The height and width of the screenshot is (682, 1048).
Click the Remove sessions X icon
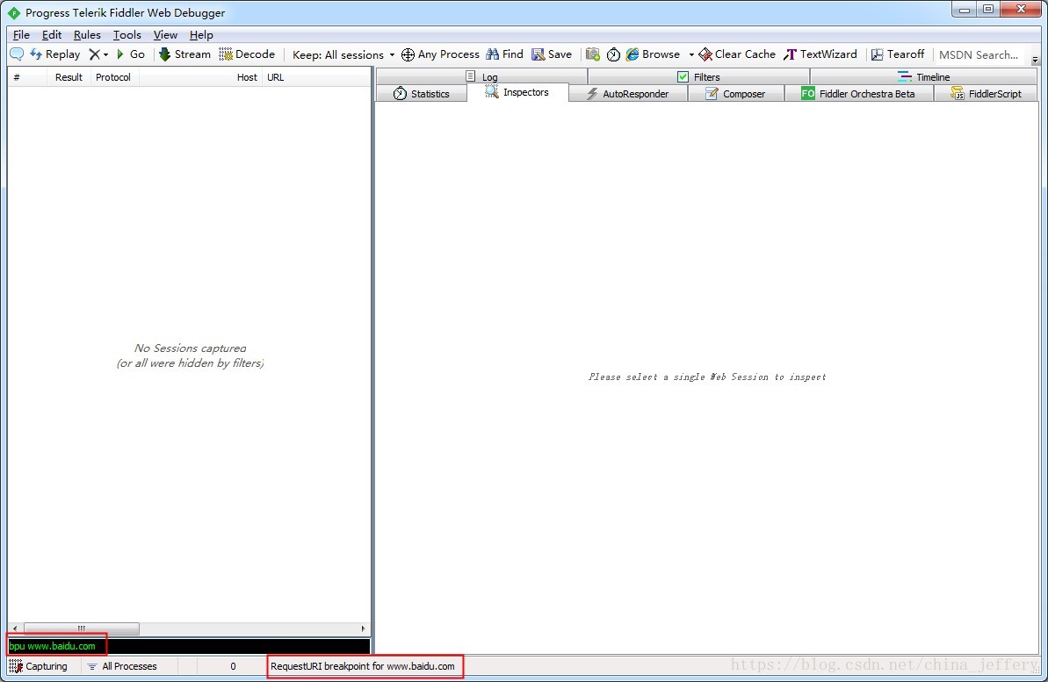coord(94,54)
